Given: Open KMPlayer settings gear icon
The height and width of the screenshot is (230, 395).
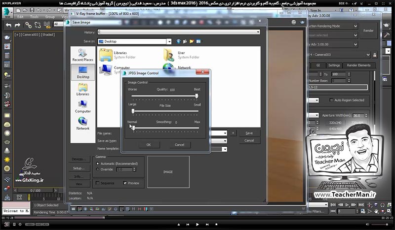Looking at the screenshot, I should (20, 224).
